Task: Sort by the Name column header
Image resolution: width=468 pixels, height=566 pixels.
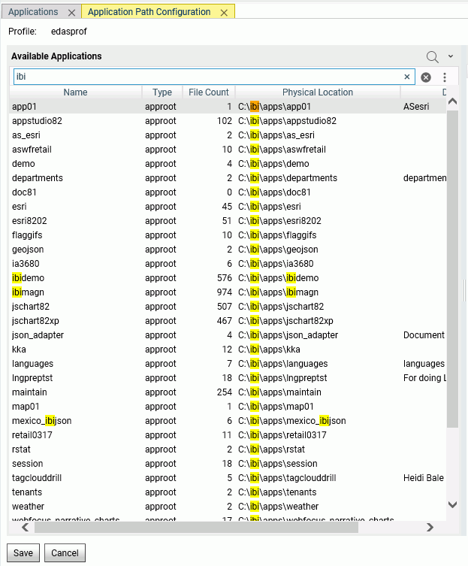Action: (x=75, y=92)
